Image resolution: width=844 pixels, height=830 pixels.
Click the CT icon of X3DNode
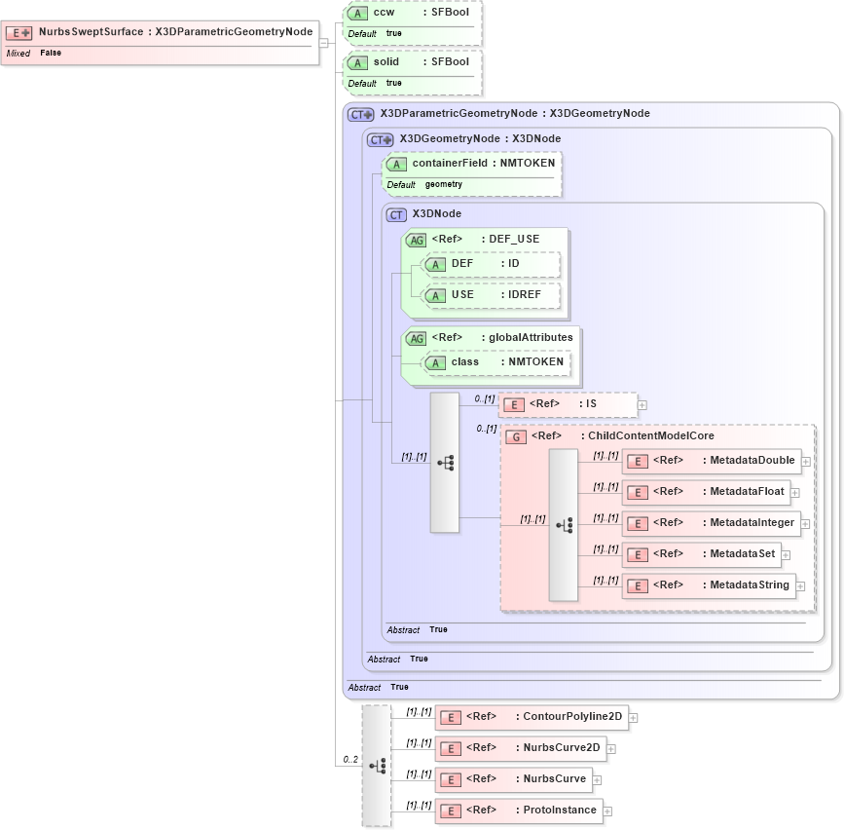396,215
